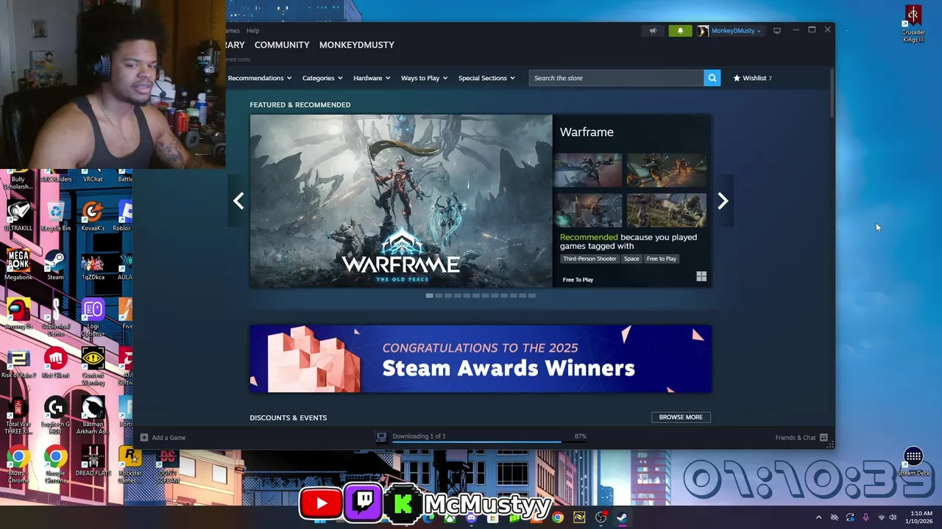Open the ULTRAKILL desktop shortcut
The height and width of the screenshot is (529, 942).
(x=18, y=216)
